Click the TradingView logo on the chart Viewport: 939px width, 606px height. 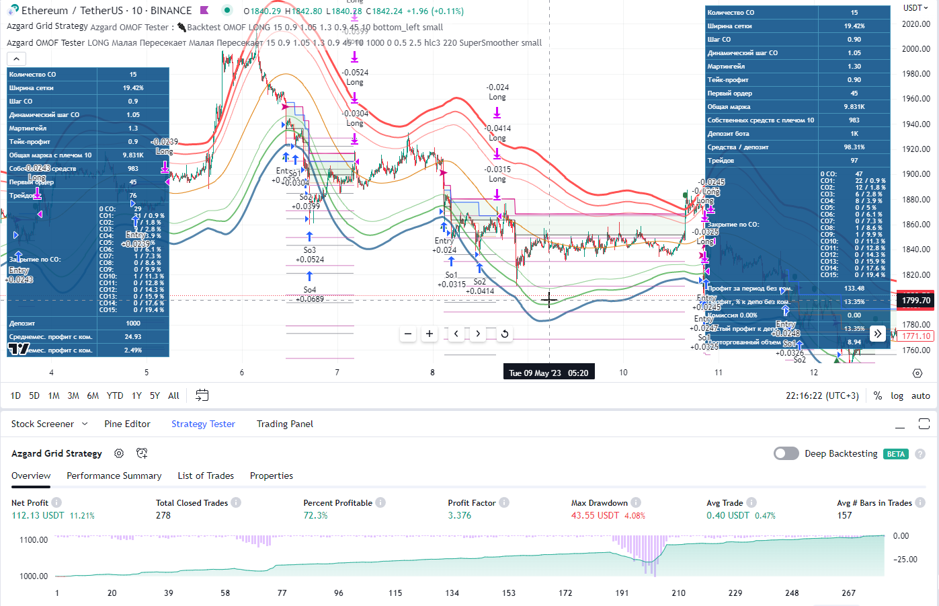(x=19, y=348)
